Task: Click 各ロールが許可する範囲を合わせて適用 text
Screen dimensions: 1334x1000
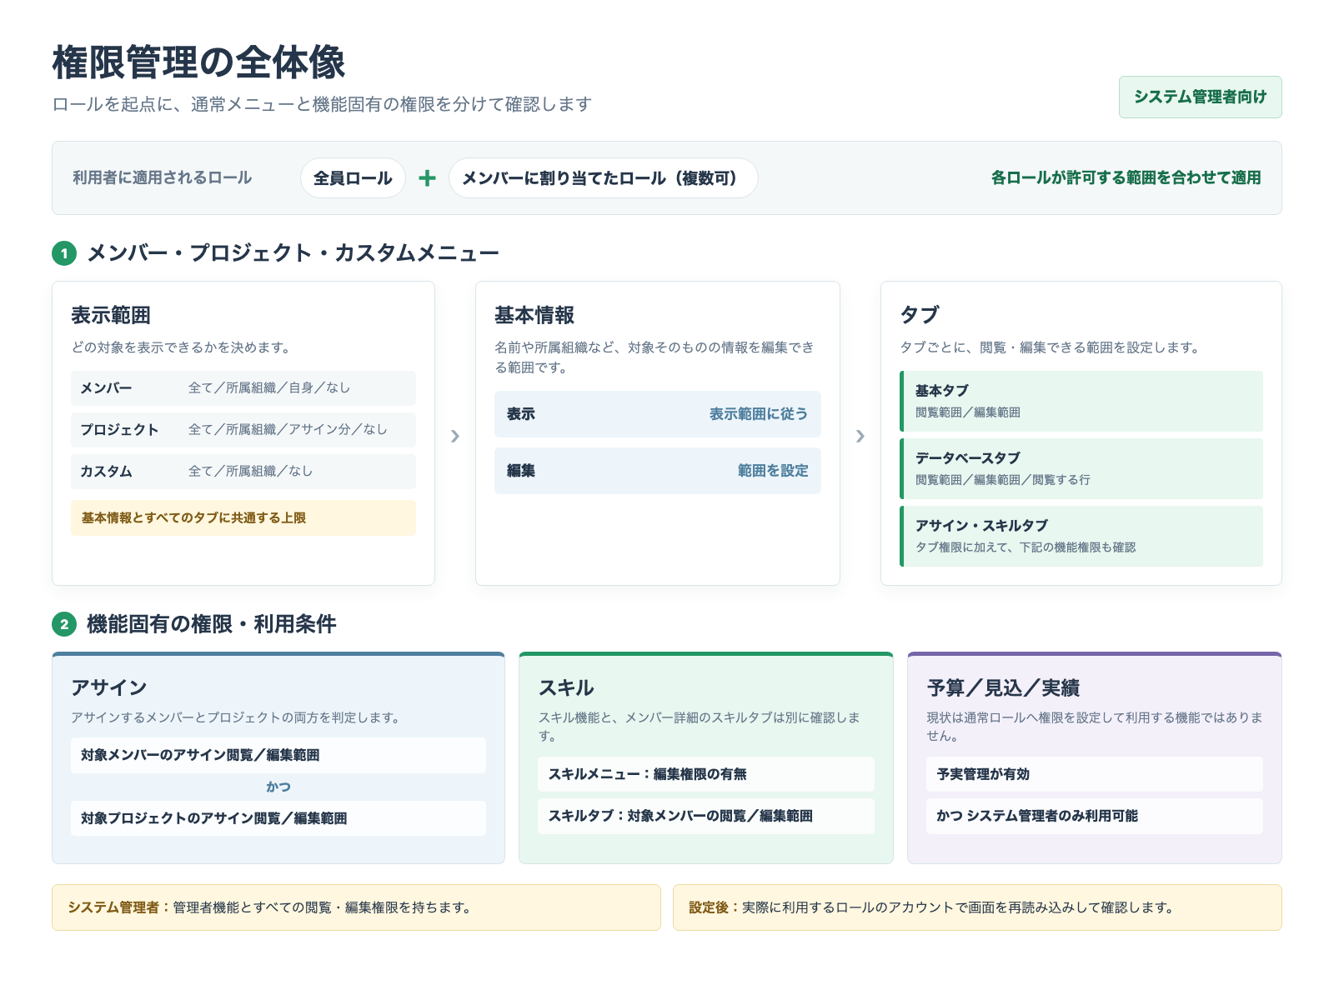Action: [x=1126, y=177]
